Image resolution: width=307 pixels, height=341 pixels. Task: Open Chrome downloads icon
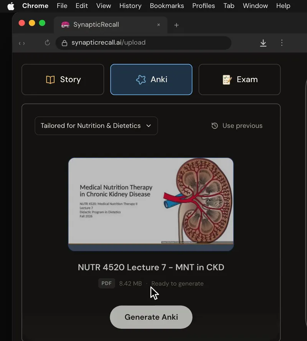pos(263,43)
